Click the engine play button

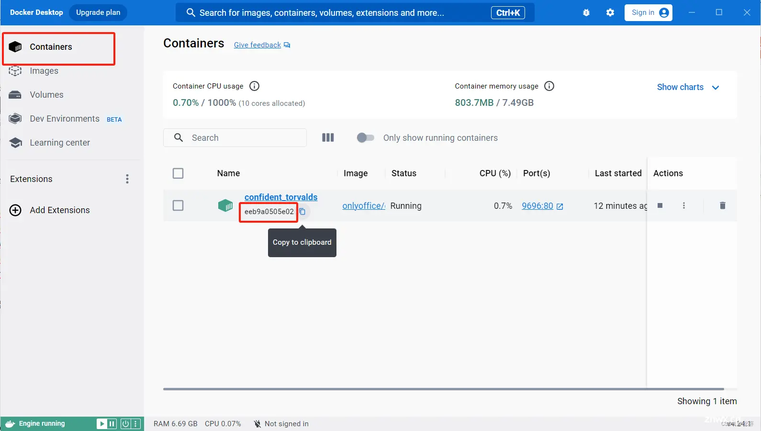(102, 424)
